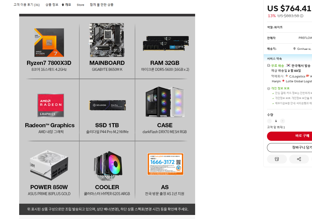Select the 개요 tab
Screen dimensions: 312x219
click(x=66, y=5)
